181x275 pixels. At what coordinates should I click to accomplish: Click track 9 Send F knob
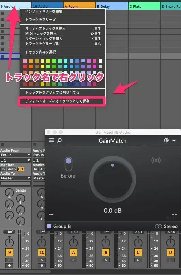20,221
